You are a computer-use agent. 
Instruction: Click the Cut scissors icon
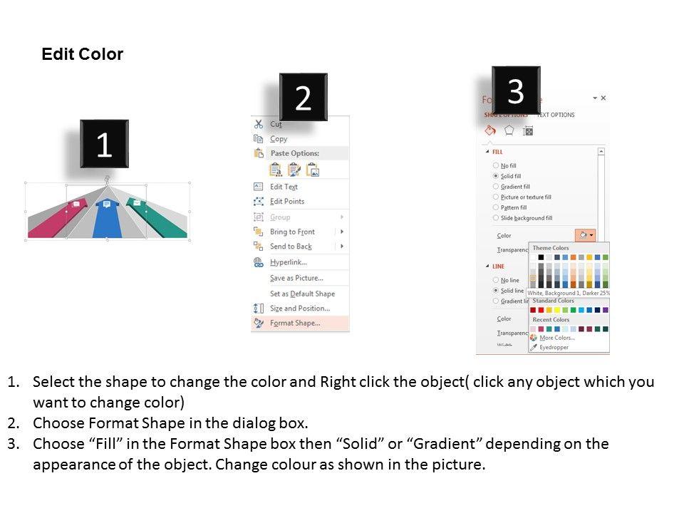(x=258, y=124)
